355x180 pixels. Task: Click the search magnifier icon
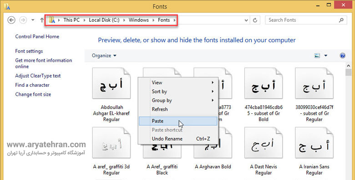[341, 20]
